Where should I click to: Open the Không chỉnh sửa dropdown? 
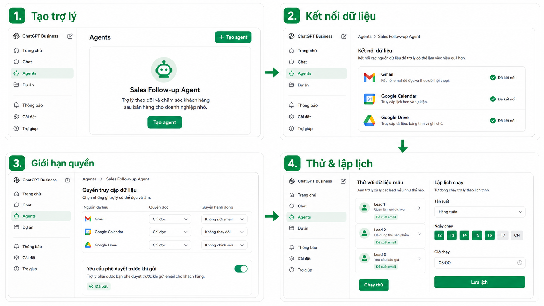tap(224, 245)
